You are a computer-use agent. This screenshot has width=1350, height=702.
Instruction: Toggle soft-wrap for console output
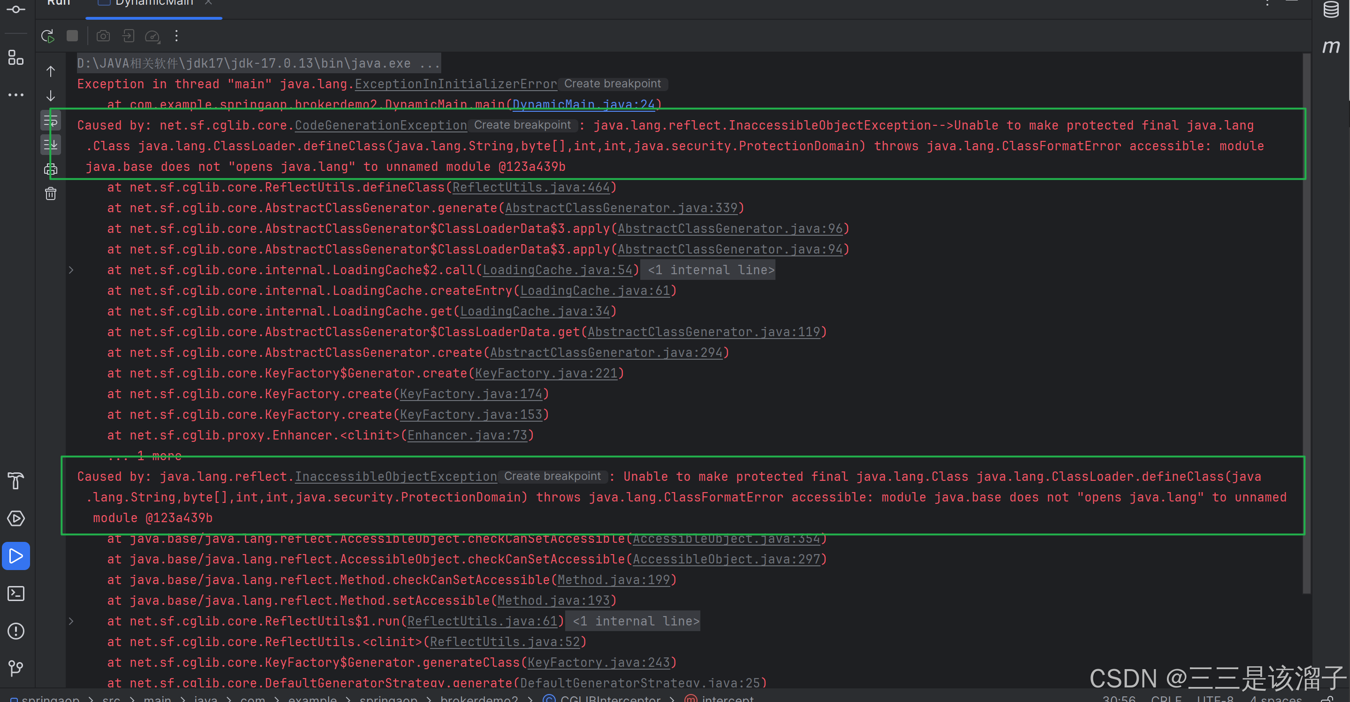(50, 120)
